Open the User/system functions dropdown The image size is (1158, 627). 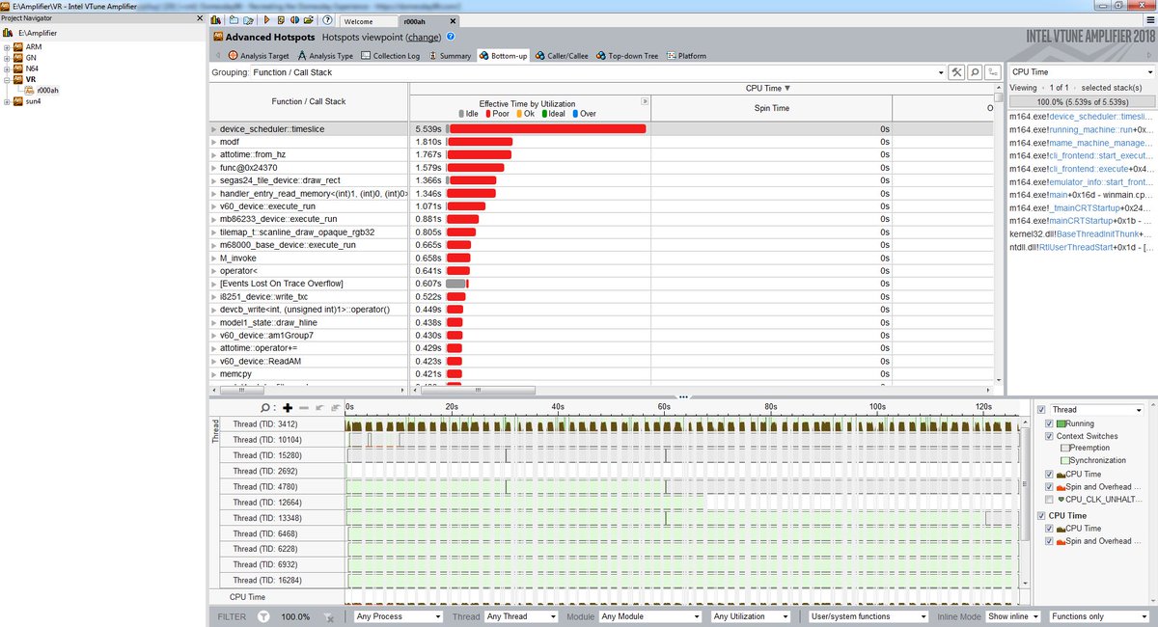click(869, 616)
